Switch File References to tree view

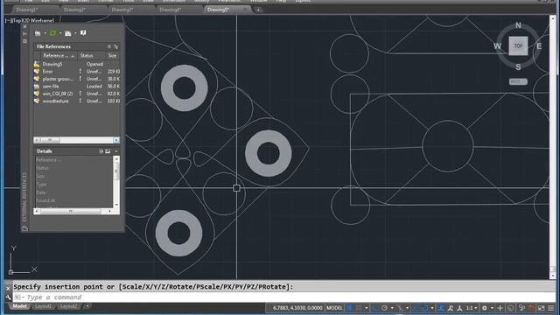(x=115, y=46)
